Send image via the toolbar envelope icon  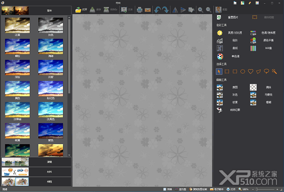[148, 9]
